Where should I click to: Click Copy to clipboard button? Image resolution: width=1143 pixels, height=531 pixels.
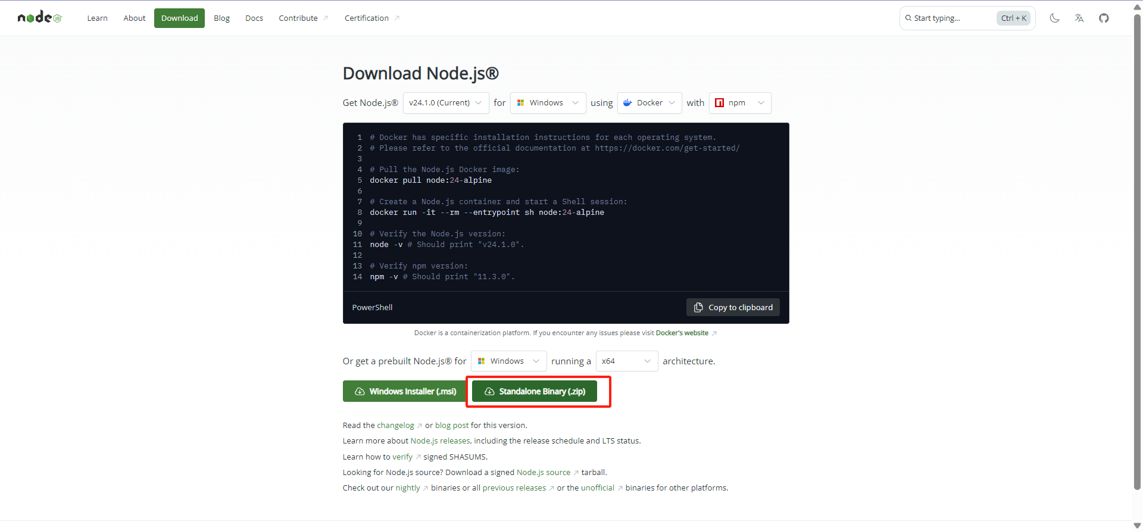[x=733, y=307]
